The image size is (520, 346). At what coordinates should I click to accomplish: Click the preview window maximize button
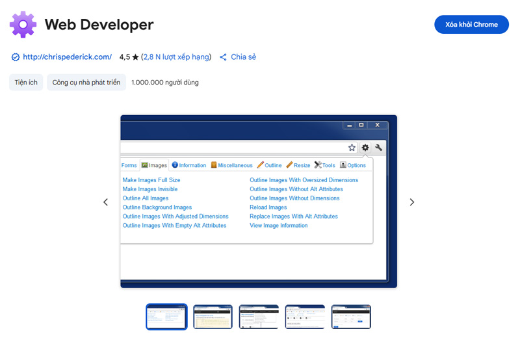[x=361, y=126]
